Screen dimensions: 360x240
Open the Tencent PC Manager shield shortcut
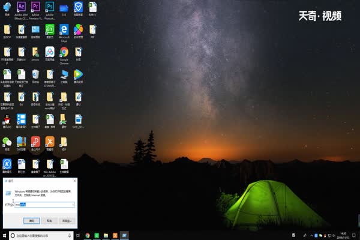78,9
